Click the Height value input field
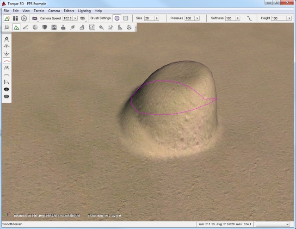 click(278, 18)
